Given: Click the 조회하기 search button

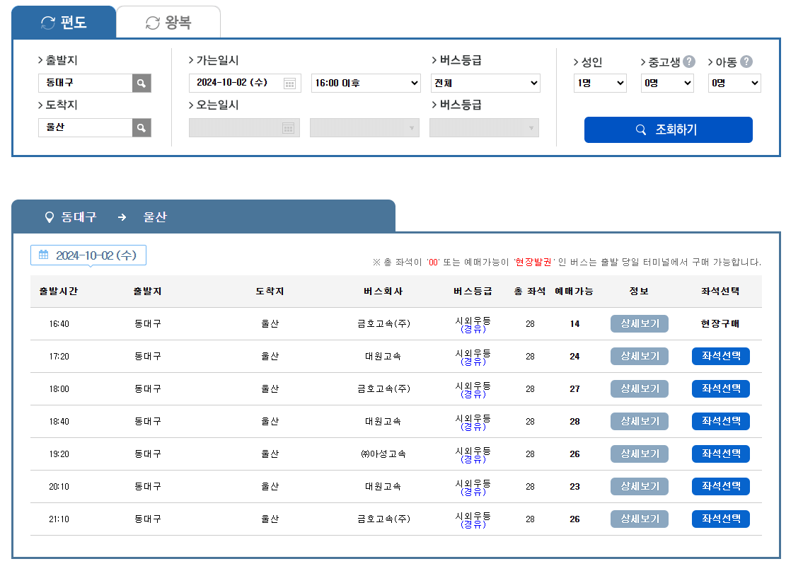Looking at the screenshot, I should tap(669, 129).
